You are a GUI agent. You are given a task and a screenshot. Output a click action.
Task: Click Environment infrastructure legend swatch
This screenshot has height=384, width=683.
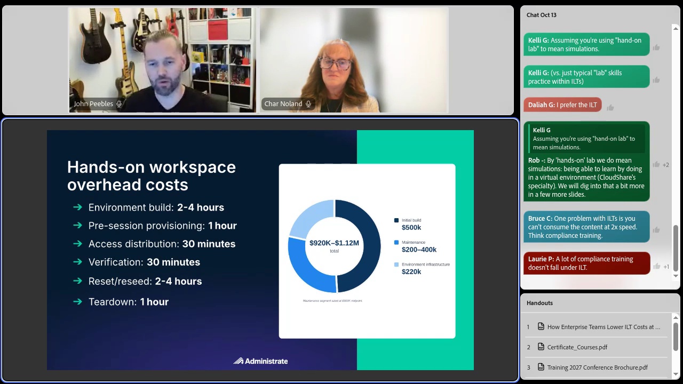point(396,265)
